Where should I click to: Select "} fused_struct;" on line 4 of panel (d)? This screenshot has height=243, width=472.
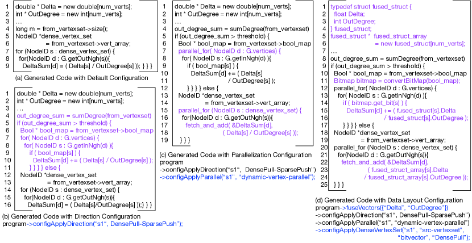tap(351, 29)
